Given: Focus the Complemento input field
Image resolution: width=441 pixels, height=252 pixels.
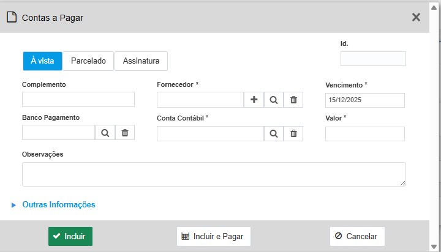Looking at the screenshot, I should [x=78, y=100].
